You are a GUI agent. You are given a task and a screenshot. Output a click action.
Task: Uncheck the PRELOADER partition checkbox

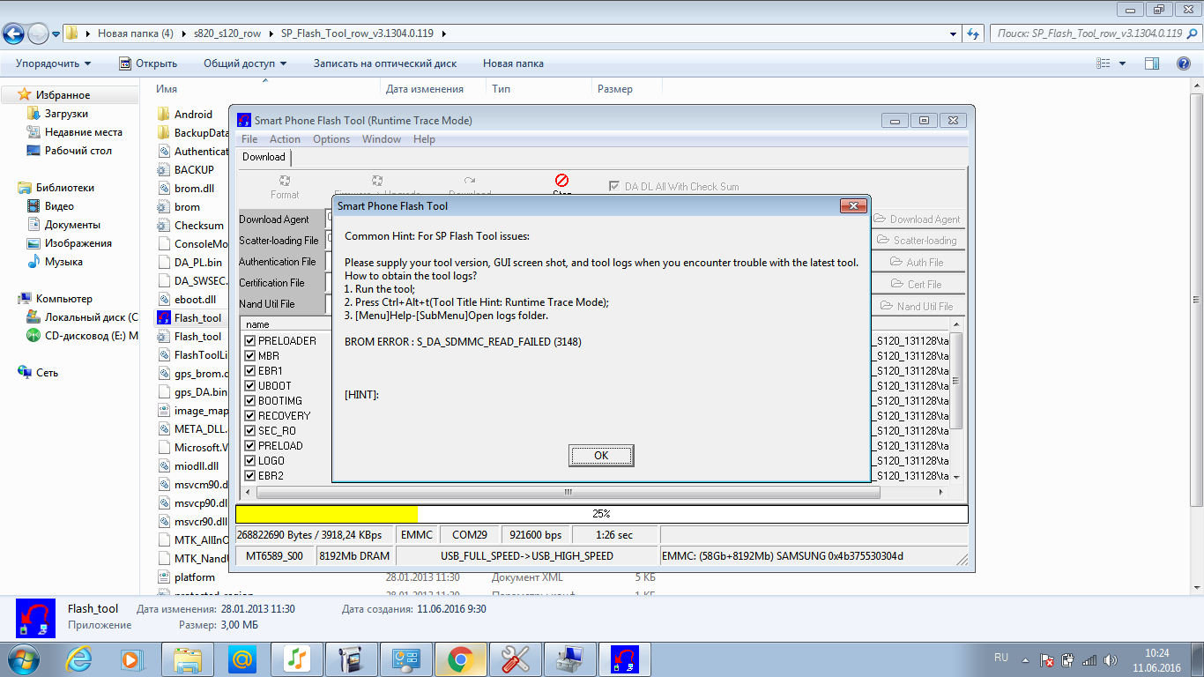[x=250, y=341]
